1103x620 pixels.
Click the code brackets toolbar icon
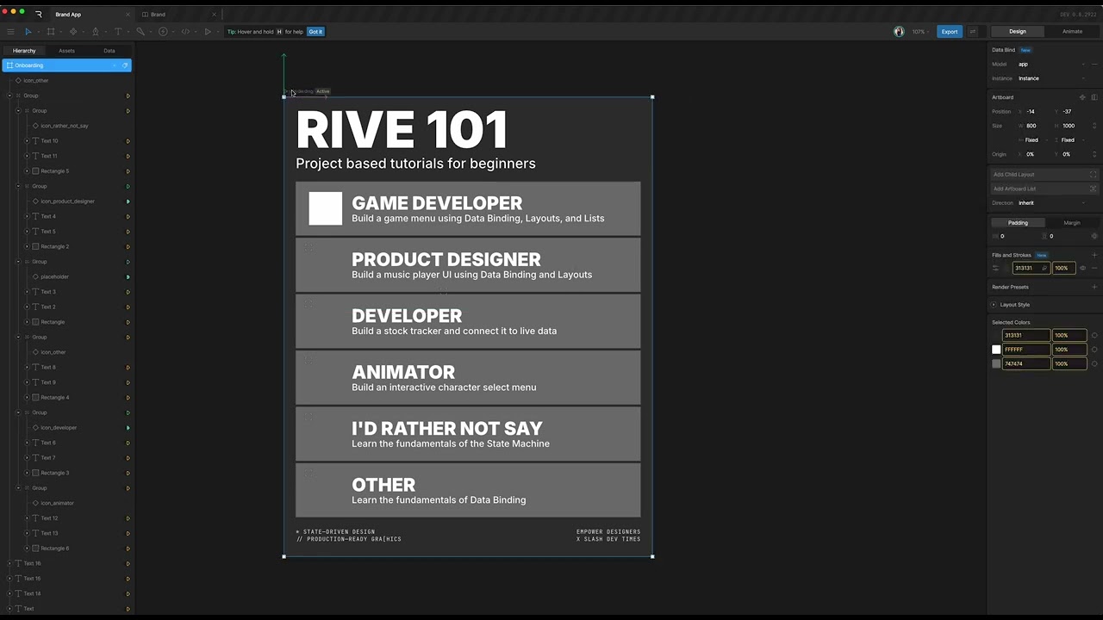pyautogui.click(x=185, y=32)
